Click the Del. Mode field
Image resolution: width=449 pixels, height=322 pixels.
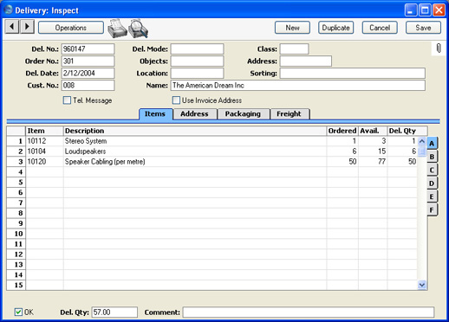197,48
